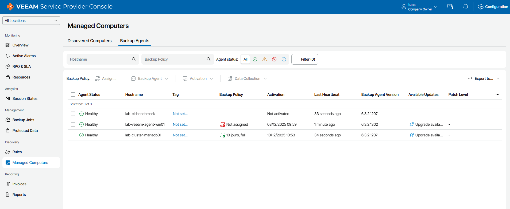Tick the lab-veeam-agent-win01 checkbox
Viewport: 510px width, 209px height.
click(73, 124)
